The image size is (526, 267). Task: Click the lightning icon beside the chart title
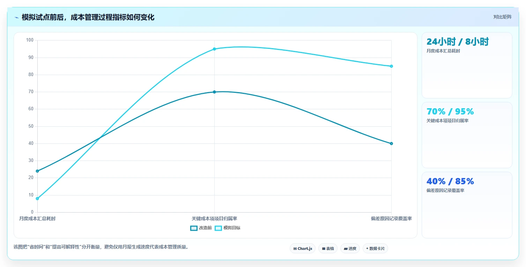tap(16, 17)
